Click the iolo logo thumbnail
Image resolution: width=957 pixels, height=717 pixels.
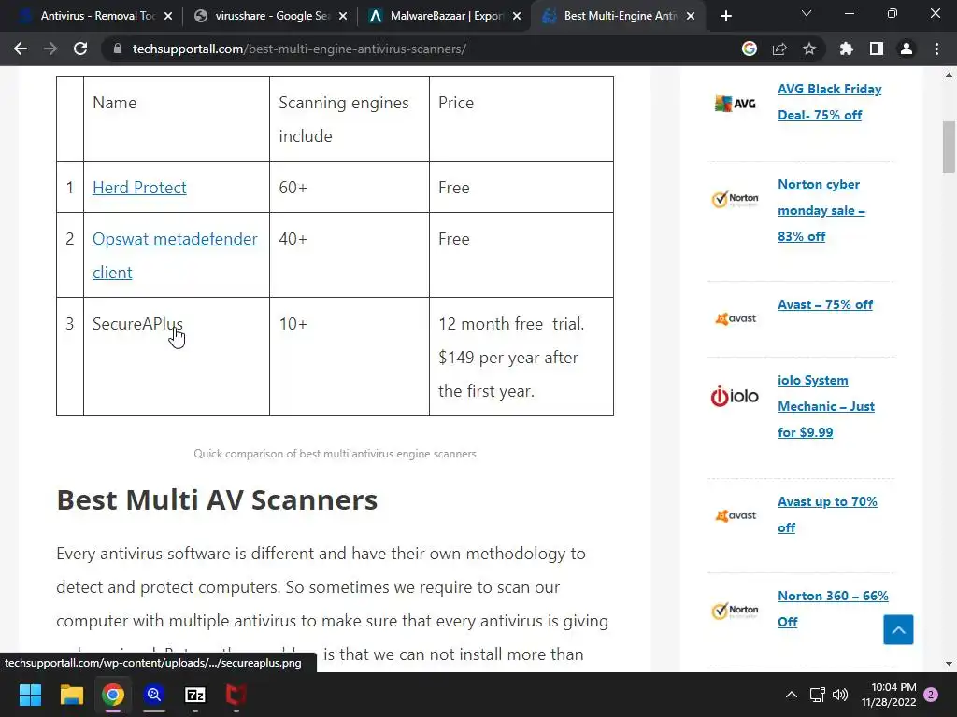(735, 396)
